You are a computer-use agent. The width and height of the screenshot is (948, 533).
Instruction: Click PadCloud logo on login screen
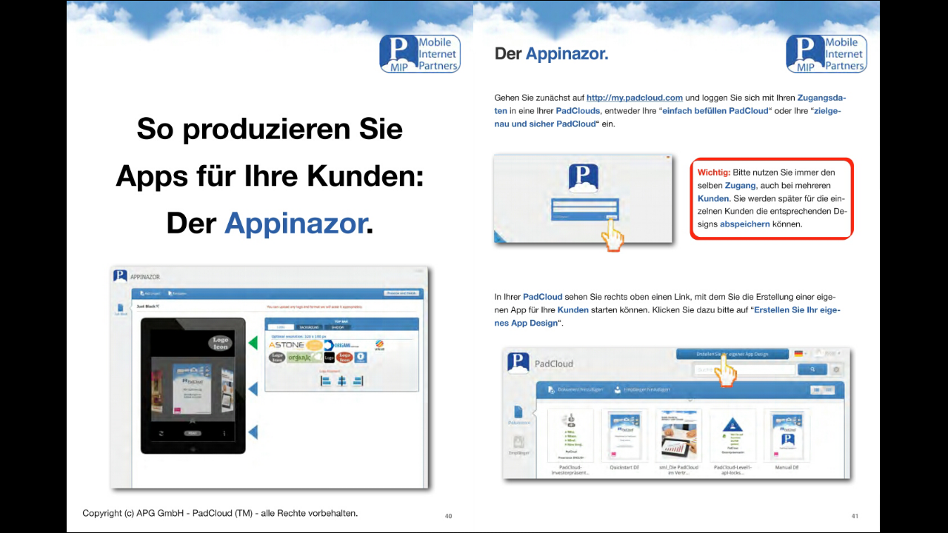click(x=583, y=179)
